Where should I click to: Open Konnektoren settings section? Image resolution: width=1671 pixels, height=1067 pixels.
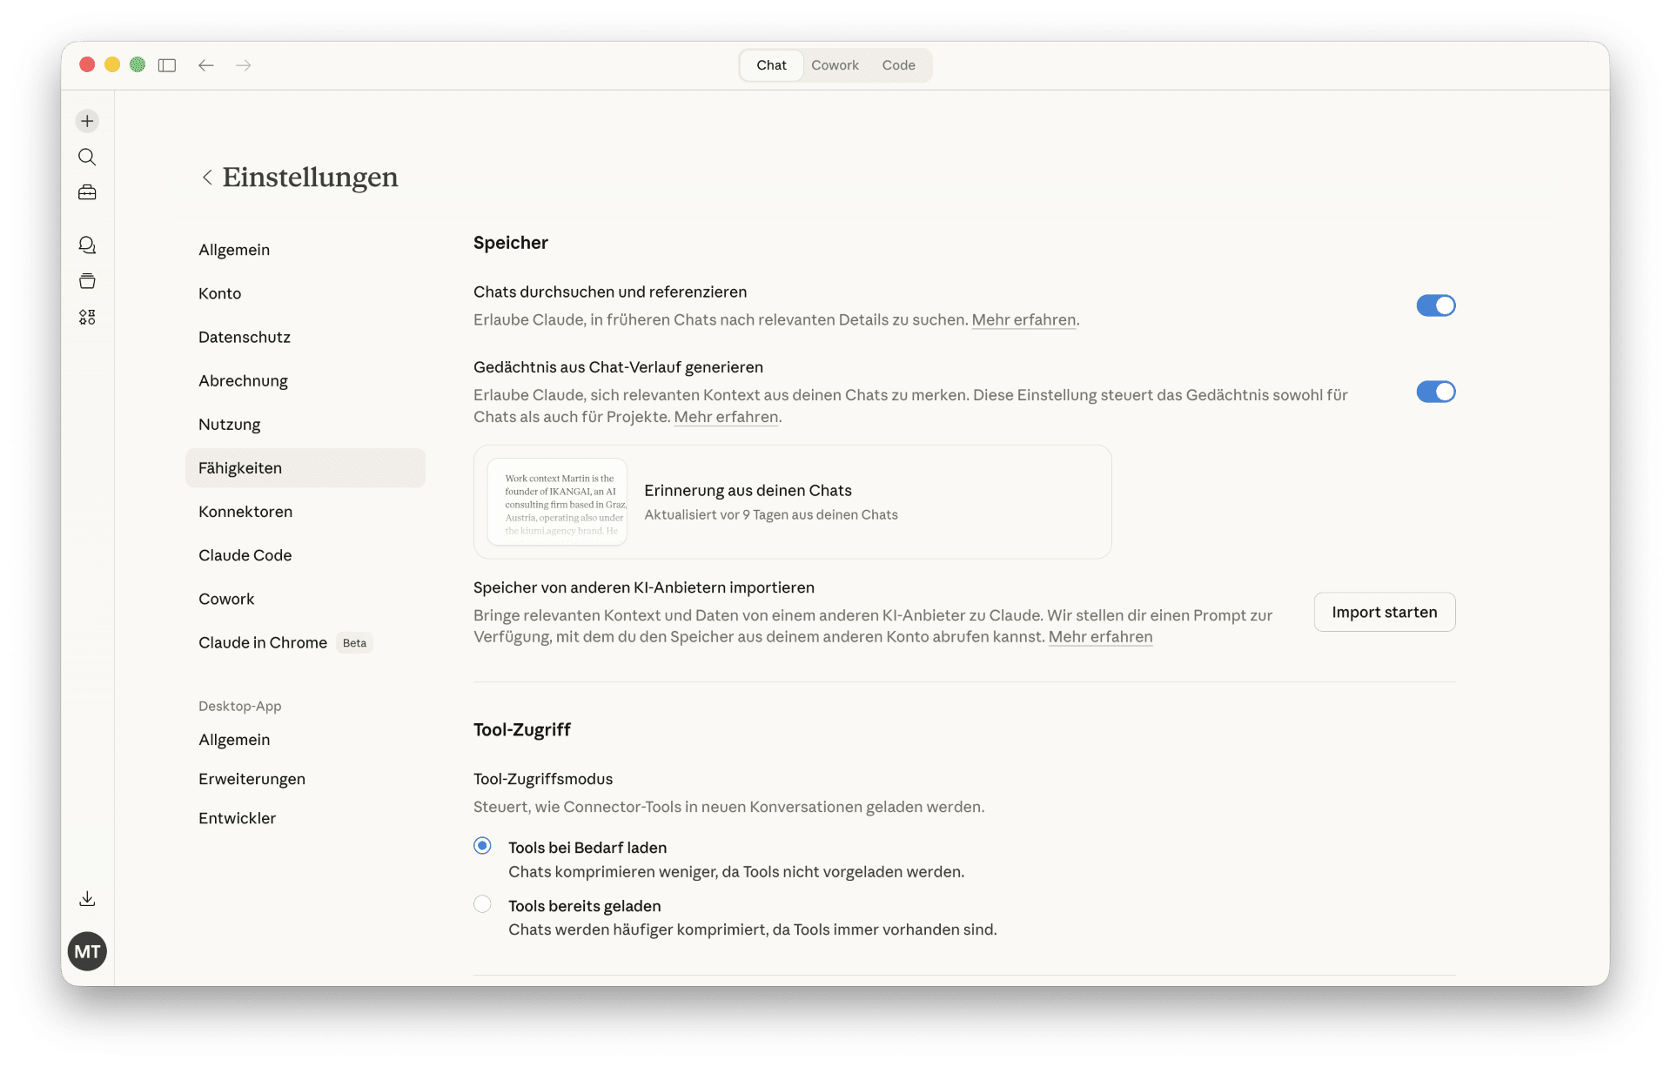tap(245, 512)
